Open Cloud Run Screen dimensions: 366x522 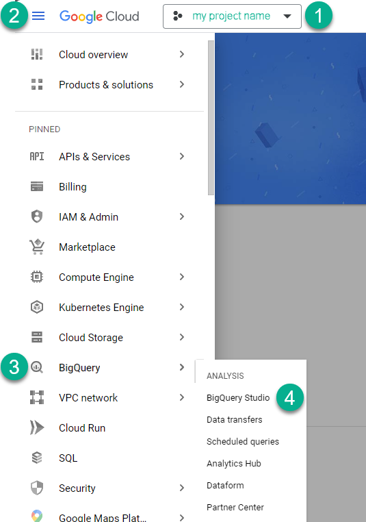82,428
